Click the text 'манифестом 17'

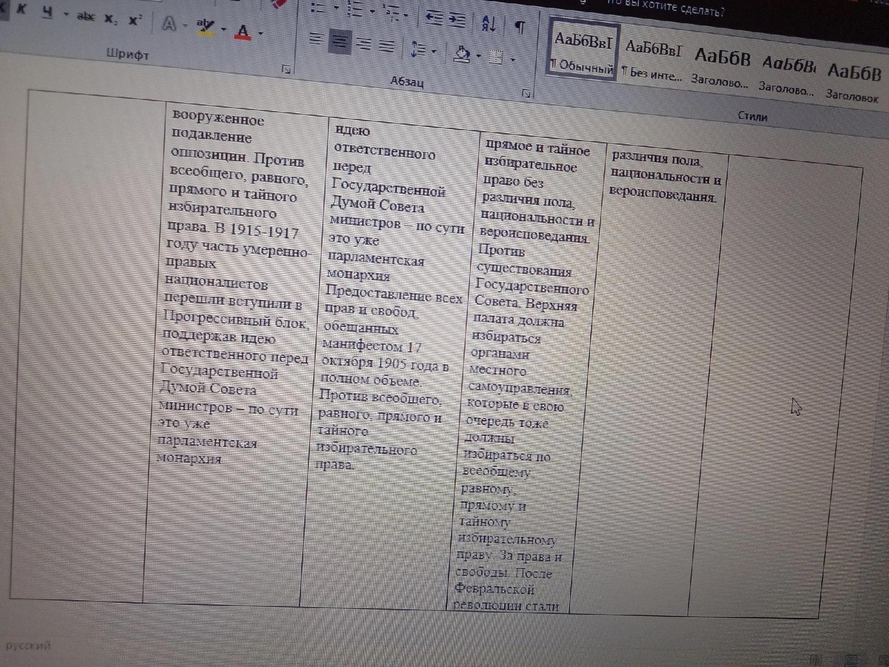click(372, 345)
